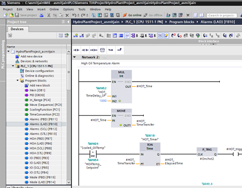Click Add new device in tree
Image resolution: width=242 pixels, height=188 pixels.
(x=32, y=56)
